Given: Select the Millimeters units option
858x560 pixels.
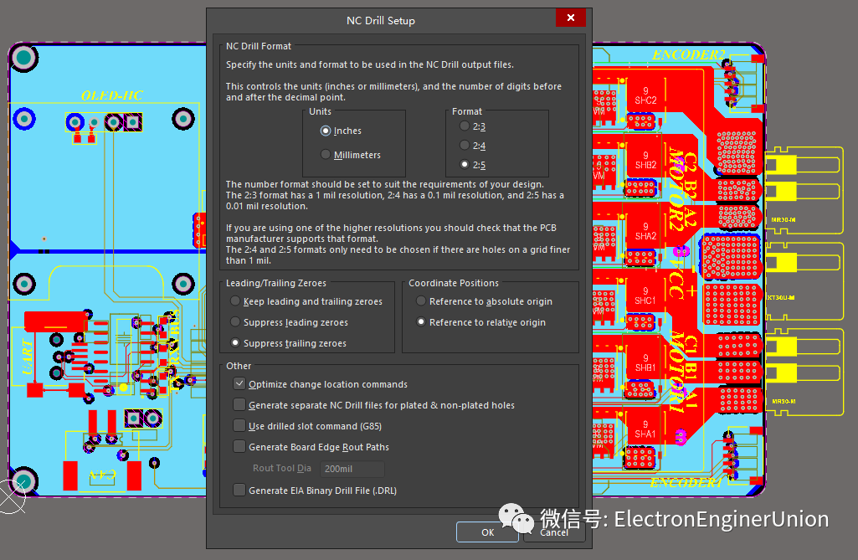Looking at the screenshot, I should (326, 155).
